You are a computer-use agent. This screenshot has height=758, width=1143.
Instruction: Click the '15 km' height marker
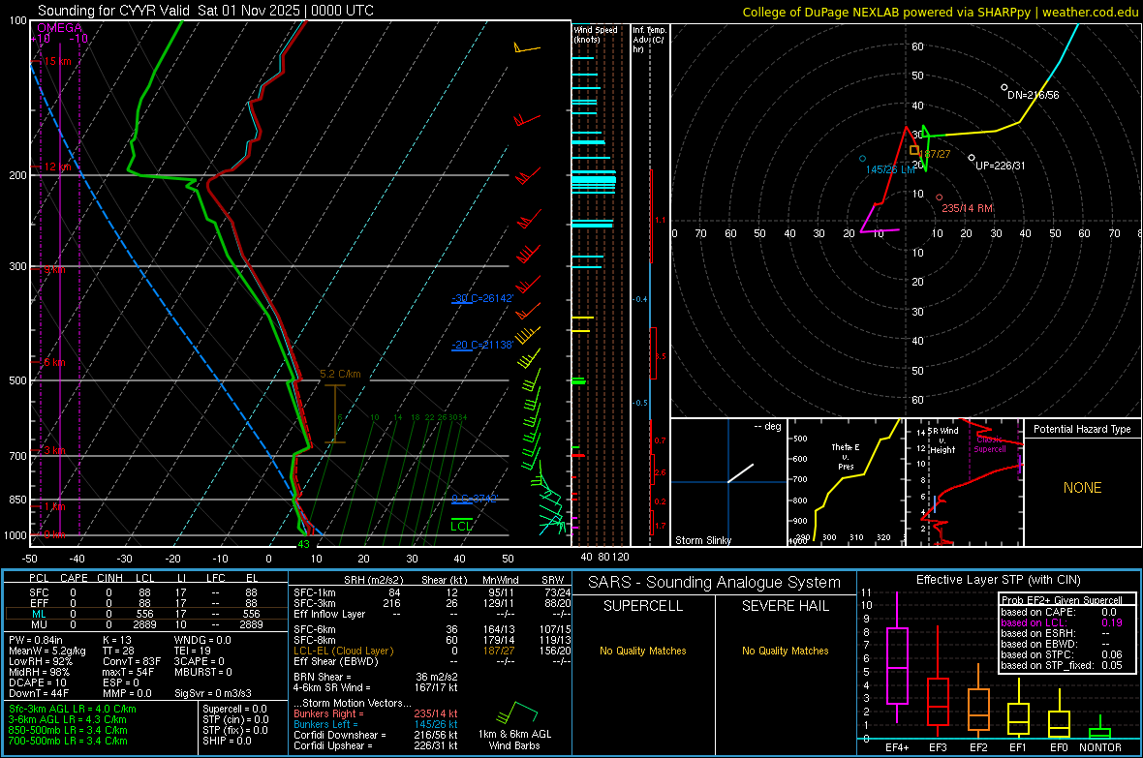(57, 61)
